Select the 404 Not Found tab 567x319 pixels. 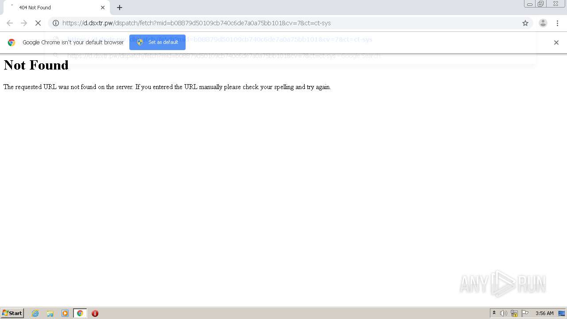click(x=56, y=8)
